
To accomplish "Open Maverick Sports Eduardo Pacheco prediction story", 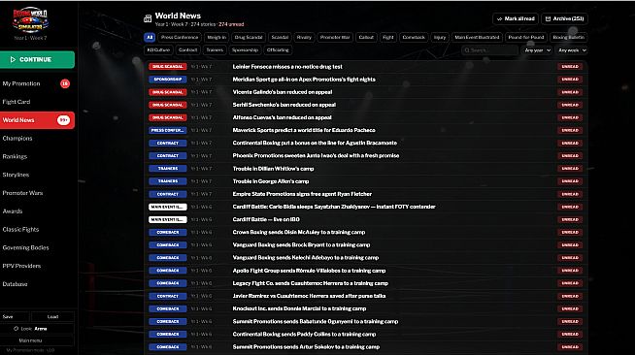I will 366,130.
